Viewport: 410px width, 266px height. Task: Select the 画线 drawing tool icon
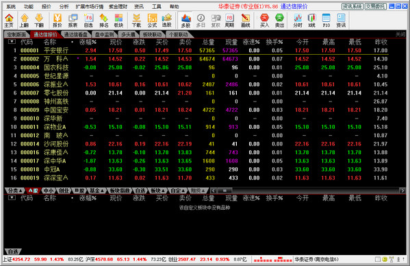tap(245, 21)
